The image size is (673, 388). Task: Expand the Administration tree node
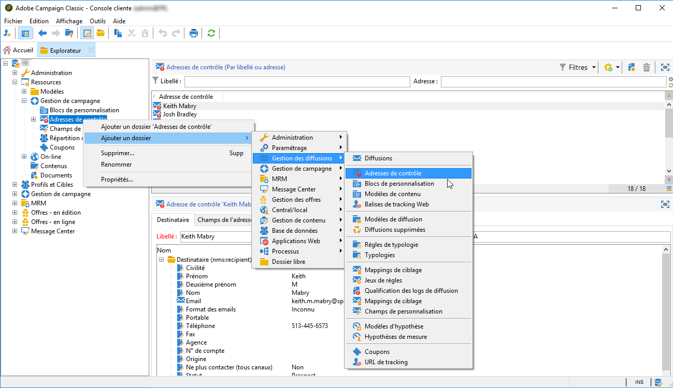[x=15, y=73]
